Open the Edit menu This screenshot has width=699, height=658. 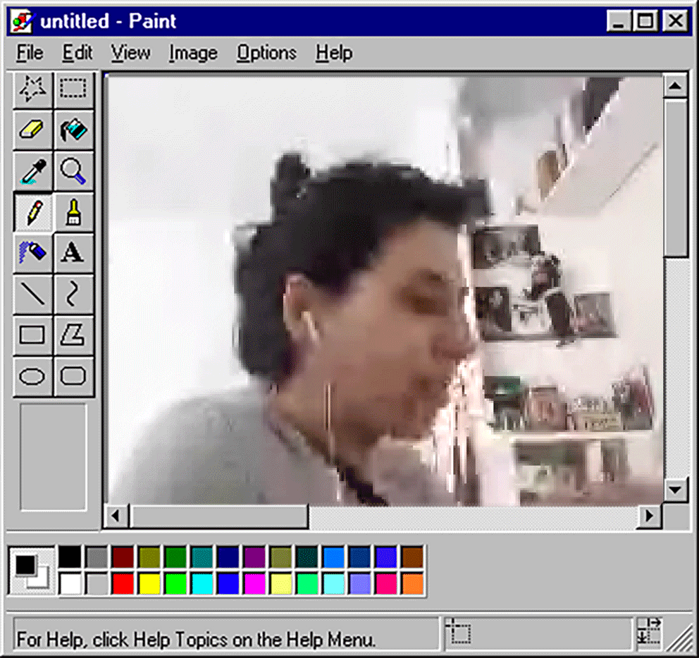78,53
